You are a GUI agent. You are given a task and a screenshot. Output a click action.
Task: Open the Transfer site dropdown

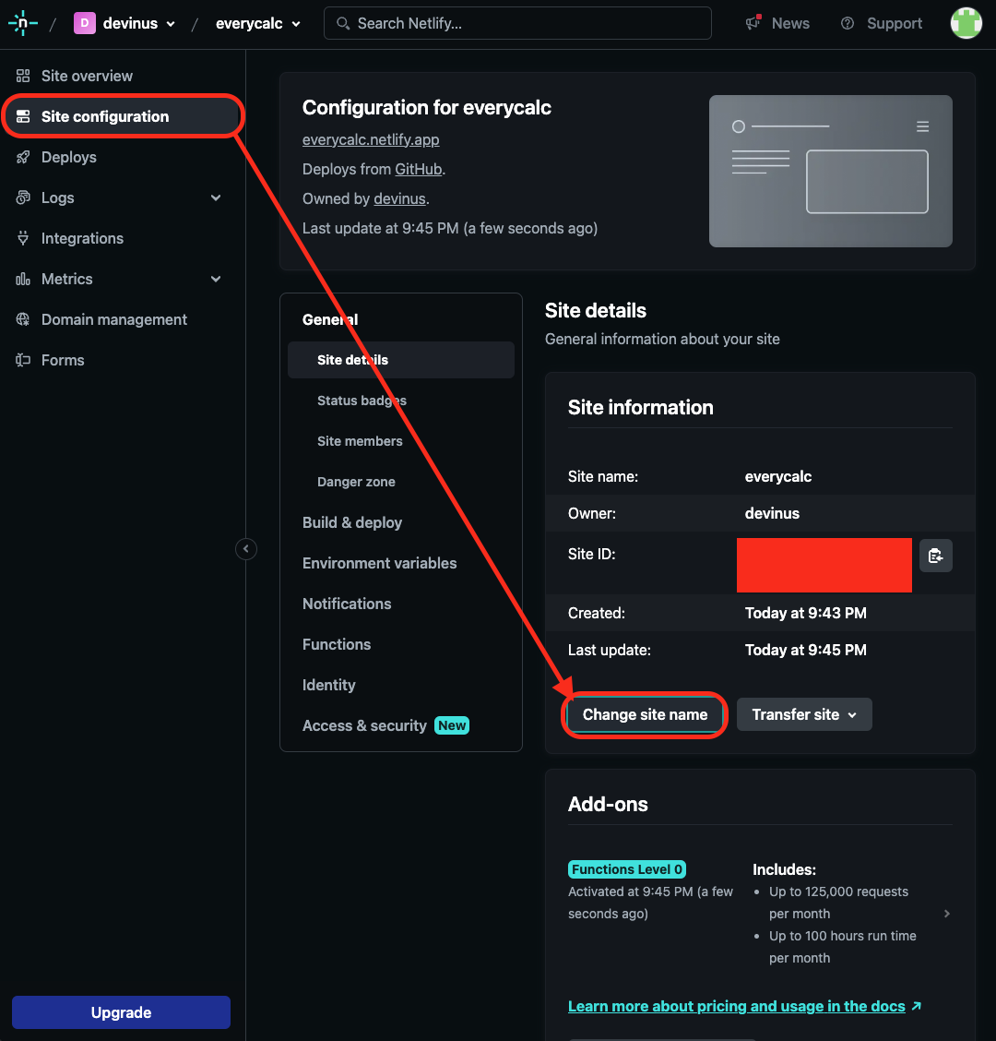tap(804, 714)
